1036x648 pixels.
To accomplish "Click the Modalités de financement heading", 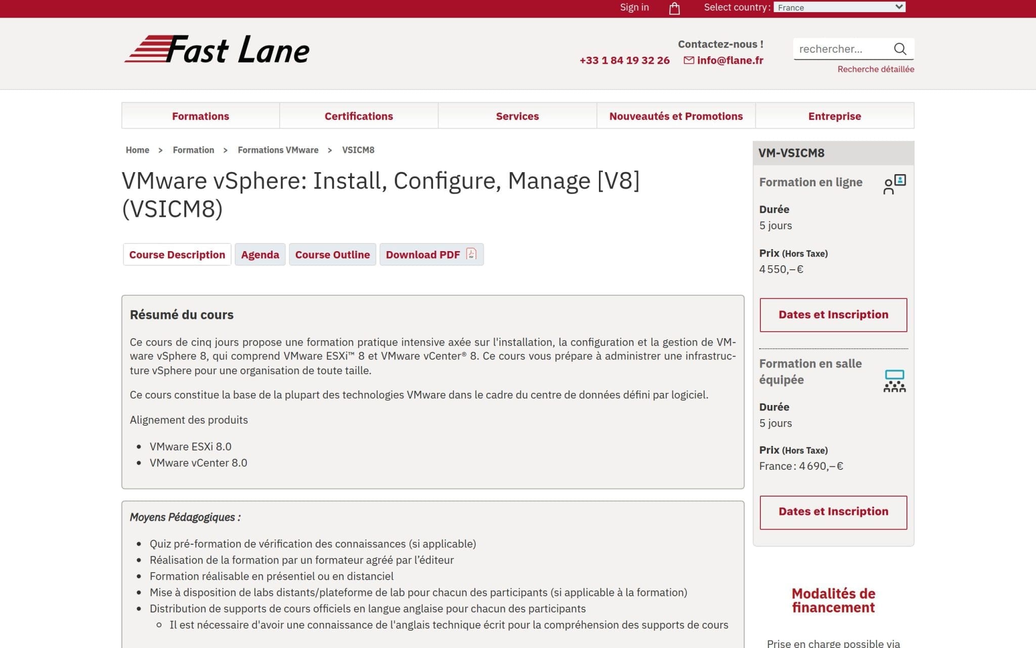I will tap(833, 600).
